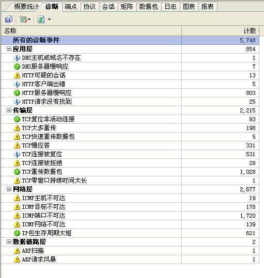Image resolution: width=264 pixels, height=278 pixels.
Task: Click the count 1,720 for ICMP端口不可达
Action: tap(247, 216)
